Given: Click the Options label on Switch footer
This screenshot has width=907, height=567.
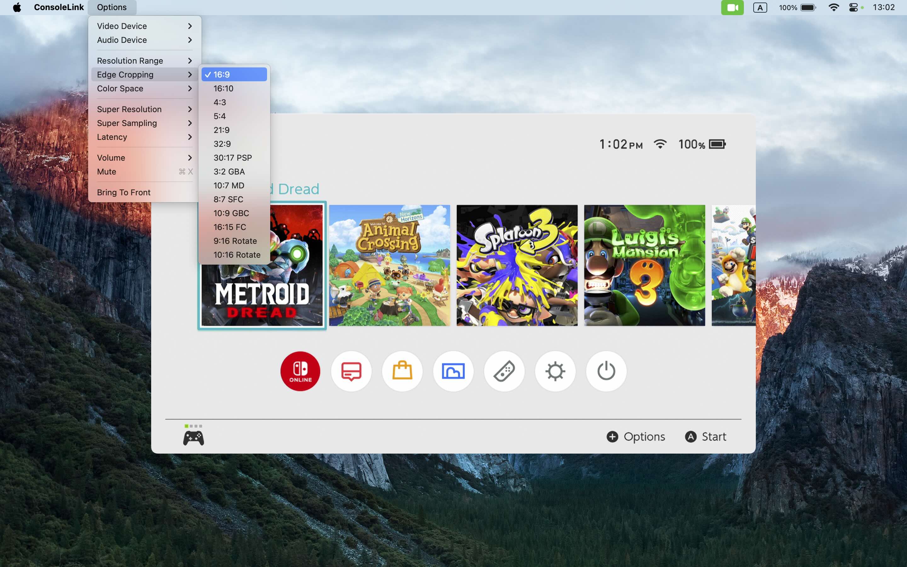Looking at the screenshot, I should (x=644, y=437).
